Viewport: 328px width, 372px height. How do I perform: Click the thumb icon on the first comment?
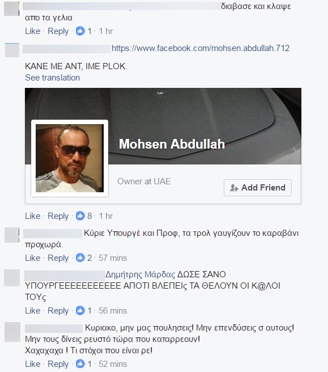pyautogui.click(x=80, y=31)
